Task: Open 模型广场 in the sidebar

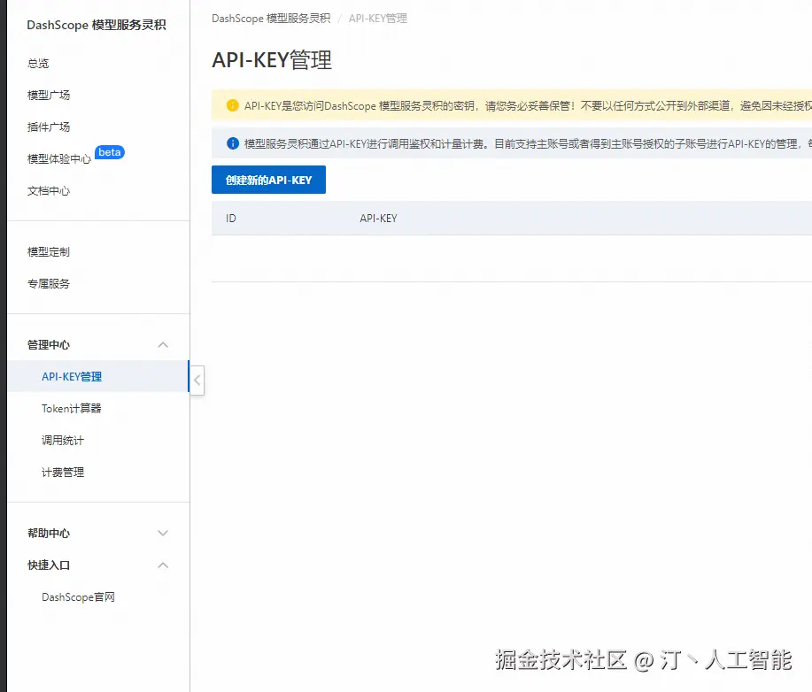Action: [49, 96]
